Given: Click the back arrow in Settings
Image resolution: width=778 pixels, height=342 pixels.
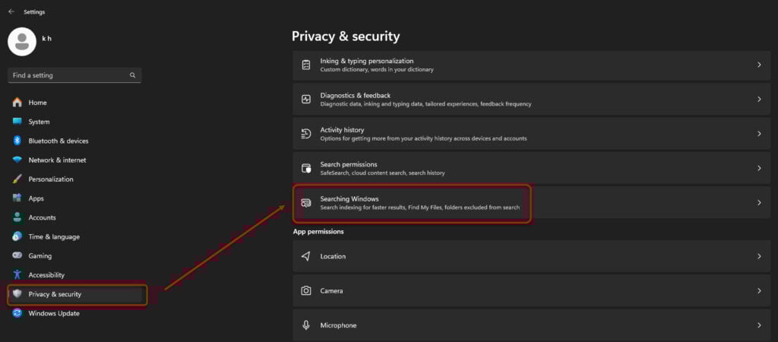Looking at the screenshot, I should click(x=11, y=11).
